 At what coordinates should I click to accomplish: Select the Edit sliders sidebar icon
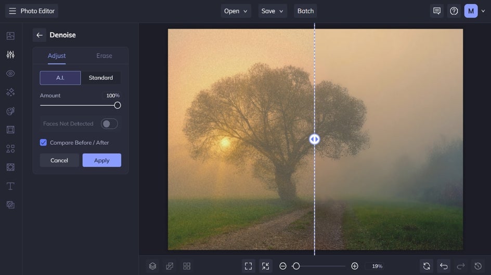[10, 54]
